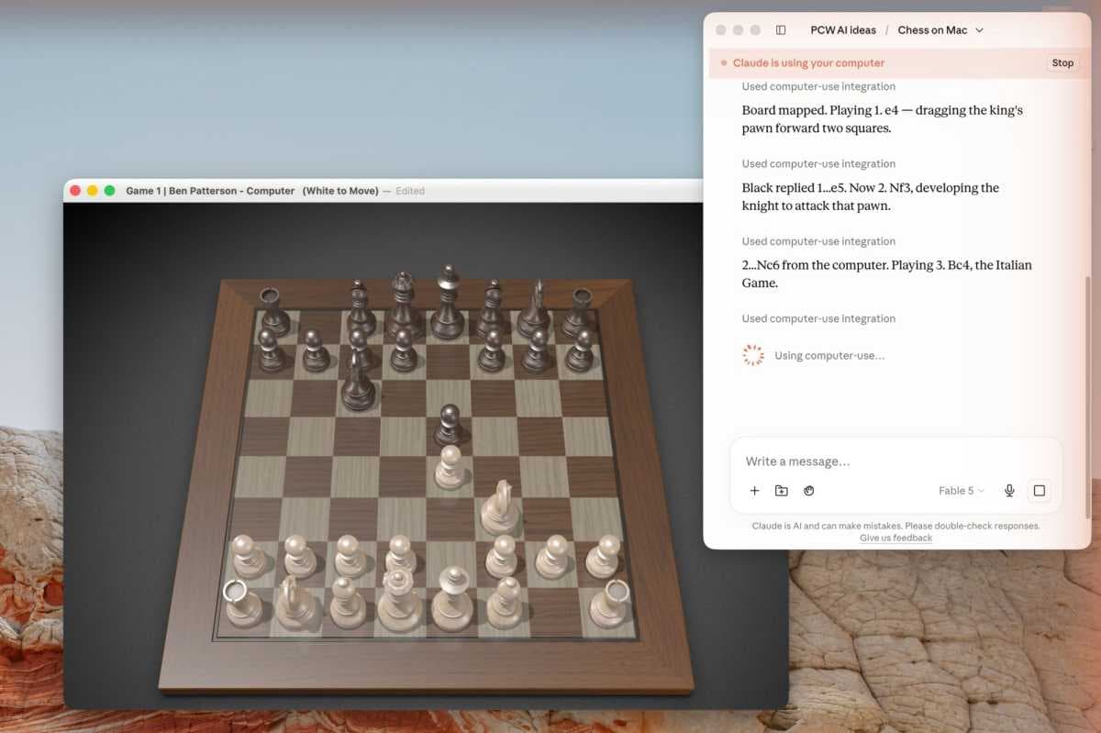1101x733 pixels.
Task: Select the white pawn on h2
Action: point(603,556)
